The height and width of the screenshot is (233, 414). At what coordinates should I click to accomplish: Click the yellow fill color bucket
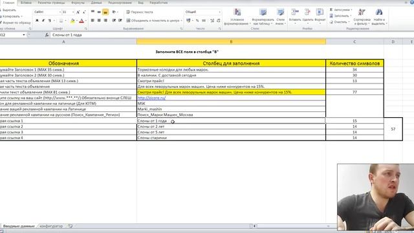72,21
